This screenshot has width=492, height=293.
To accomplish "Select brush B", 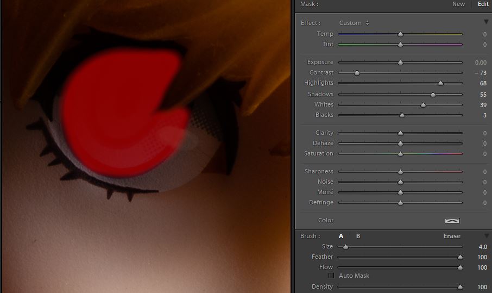I will [x=358, y=236].
